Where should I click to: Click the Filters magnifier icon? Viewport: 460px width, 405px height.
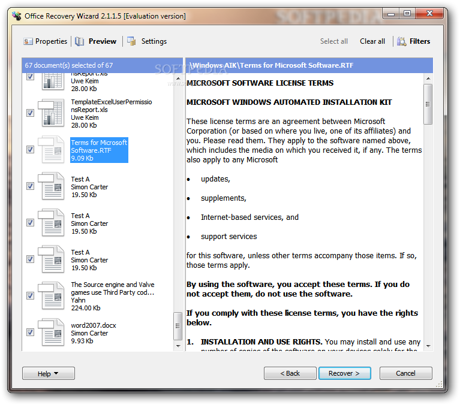coord(402,41)
